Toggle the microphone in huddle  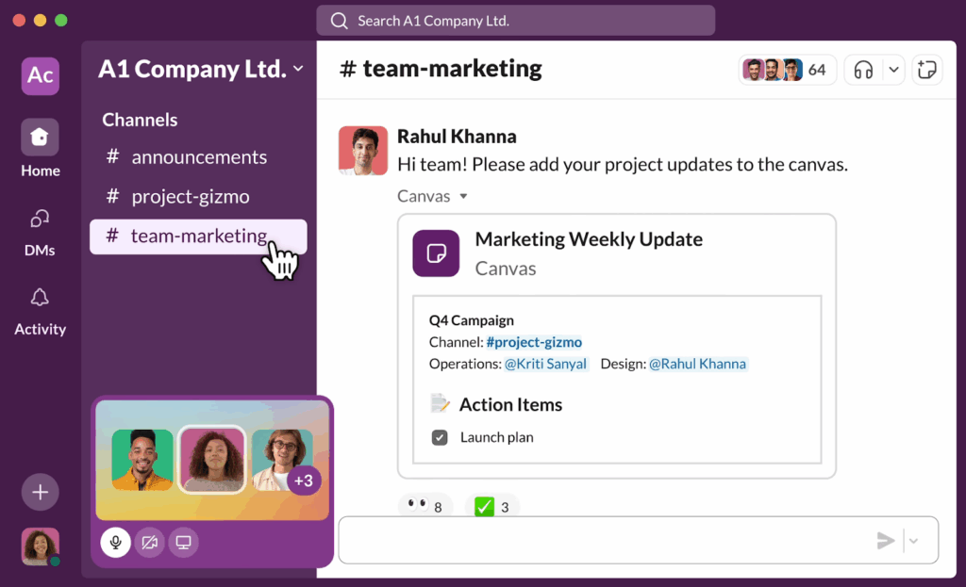click(115, 542)
